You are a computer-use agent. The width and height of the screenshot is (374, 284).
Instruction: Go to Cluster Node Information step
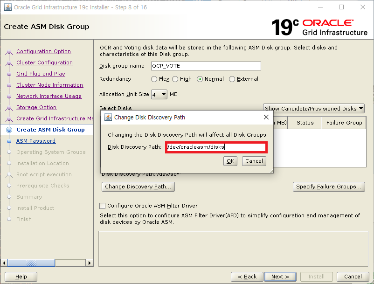[x=49, y=85]
